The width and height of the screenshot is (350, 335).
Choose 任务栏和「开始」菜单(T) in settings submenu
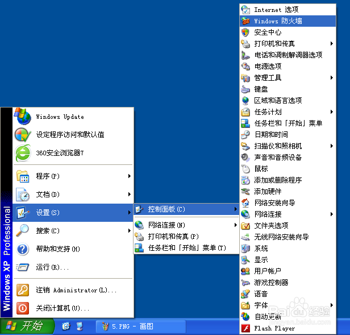(x=186, y=248)
